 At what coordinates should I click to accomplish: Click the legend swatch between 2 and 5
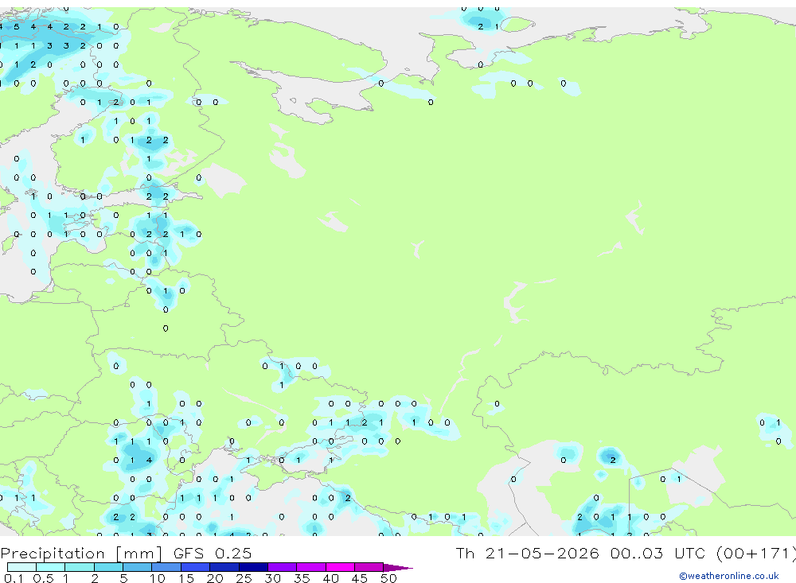(108, 567)
